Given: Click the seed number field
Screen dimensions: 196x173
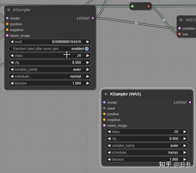Looking at the screenshot, I should pos(50,42).
